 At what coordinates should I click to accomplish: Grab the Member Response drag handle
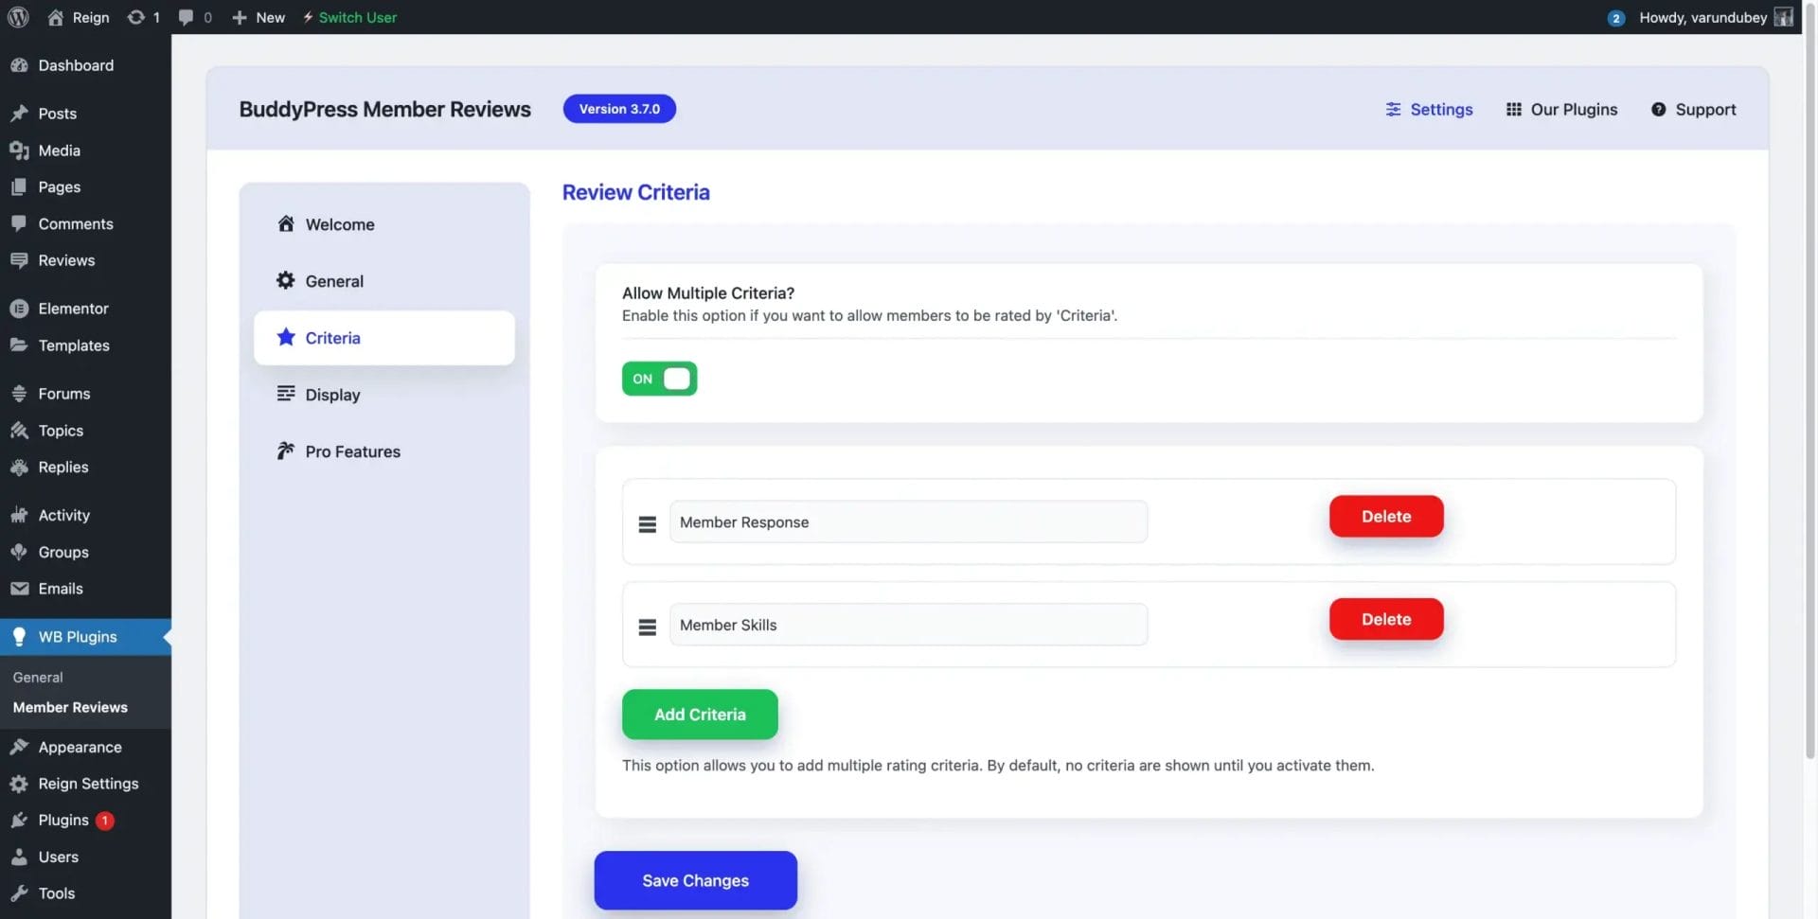click(647, 522)
